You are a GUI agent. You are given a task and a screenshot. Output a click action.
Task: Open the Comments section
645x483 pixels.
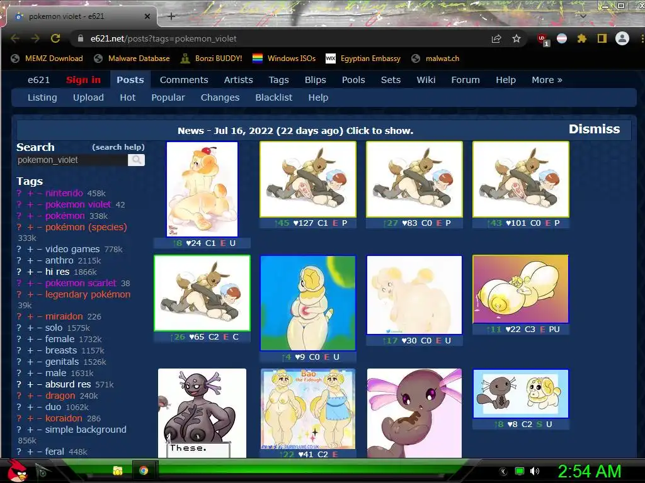click(x=184, y=80)
